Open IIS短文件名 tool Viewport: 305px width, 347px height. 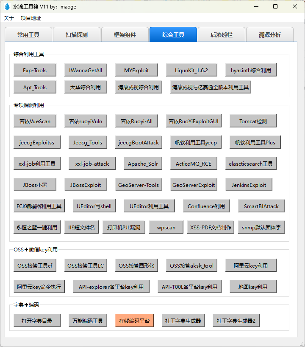pyautogui.click(x=81, y=227)
